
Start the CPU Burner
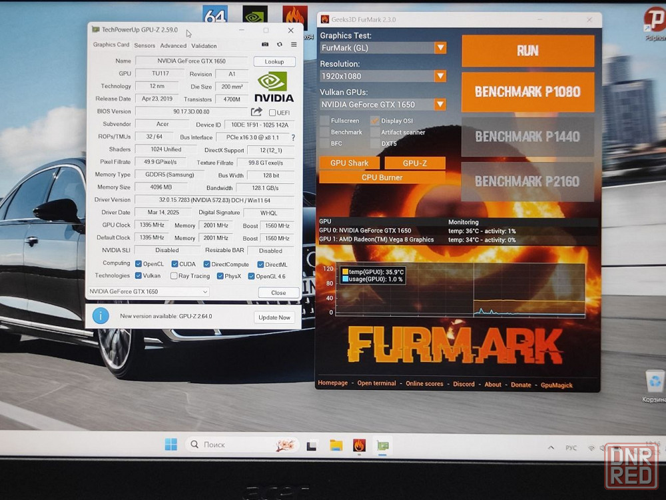(382, 177)
